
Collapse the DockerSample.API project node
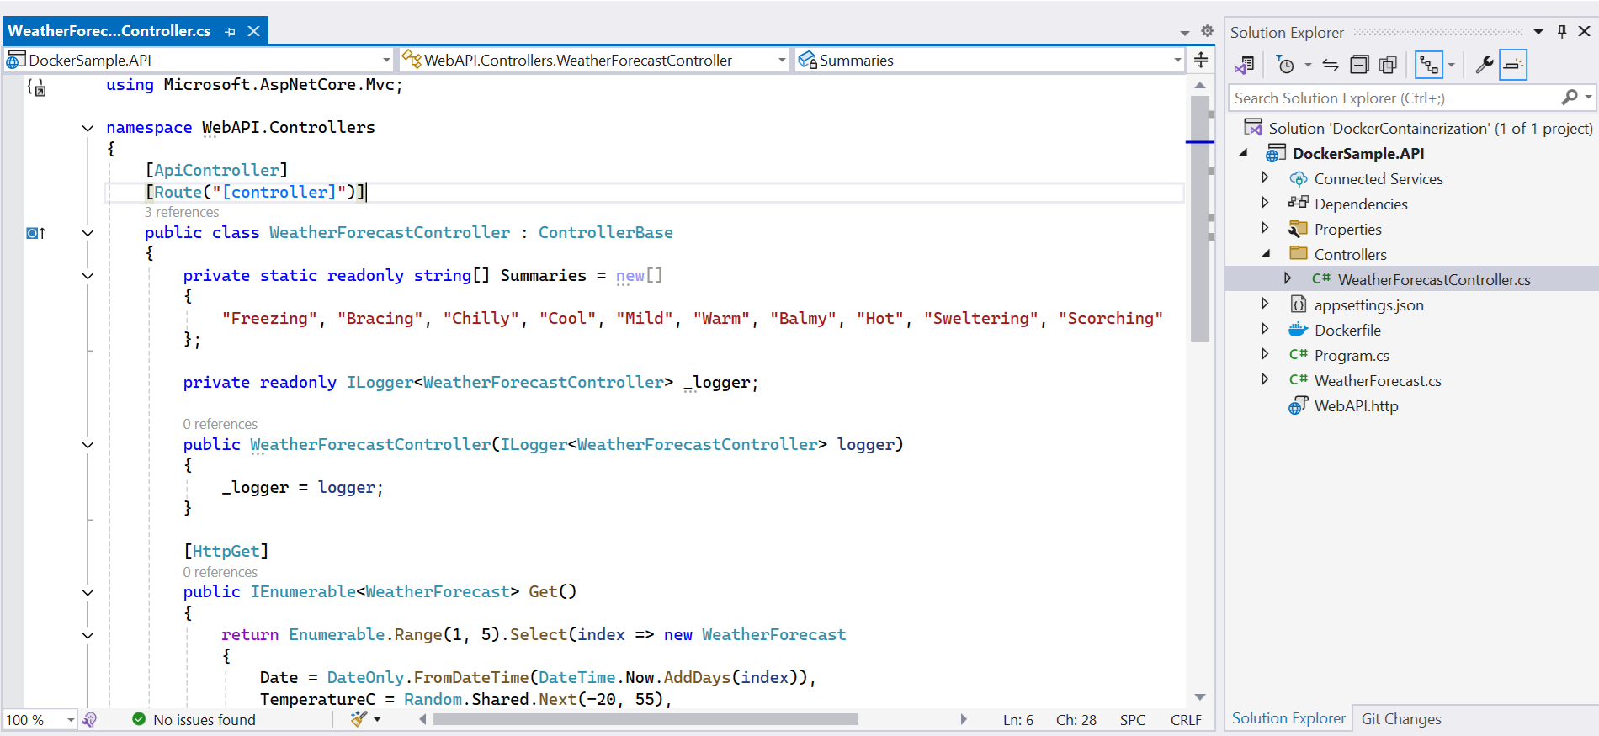(x=1243, y=153)
